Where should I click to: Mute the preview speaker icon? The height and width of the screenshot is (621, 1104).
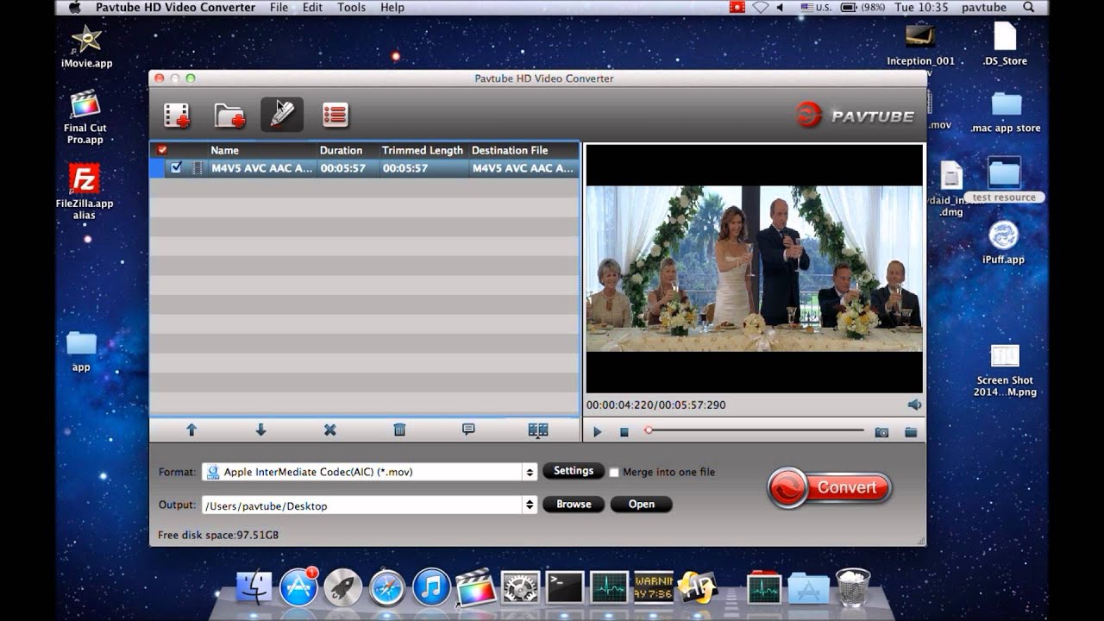[914, 405]
